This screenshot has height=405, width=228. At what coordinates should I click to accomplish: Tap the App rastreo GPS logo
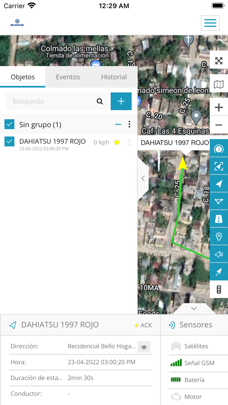pos(17,23)
